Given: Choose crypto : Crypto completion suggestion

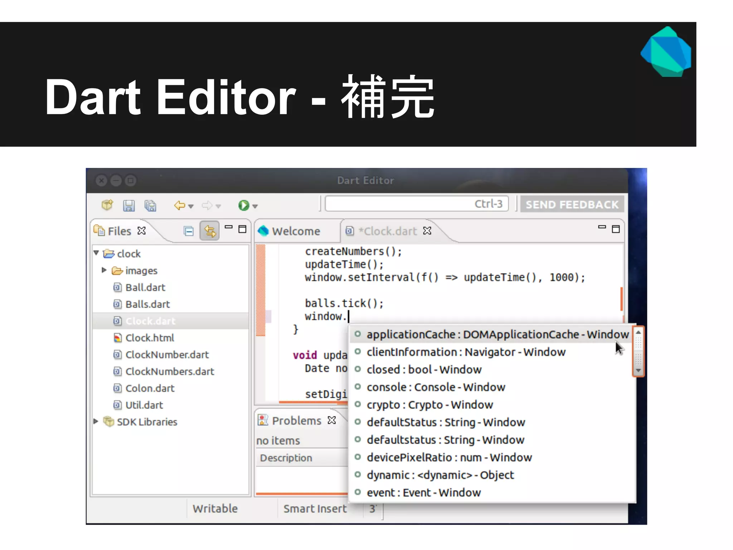Looking at the screenshot, I should [x=491, y=405].
